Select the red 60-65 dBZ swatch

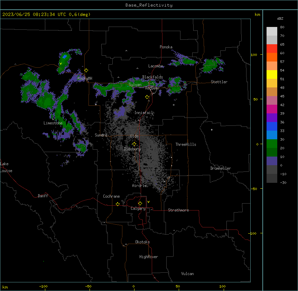pos(272,49)
